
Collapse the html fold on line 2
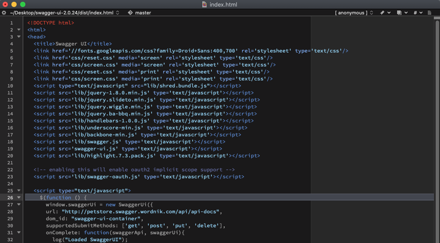click(19, 29)
